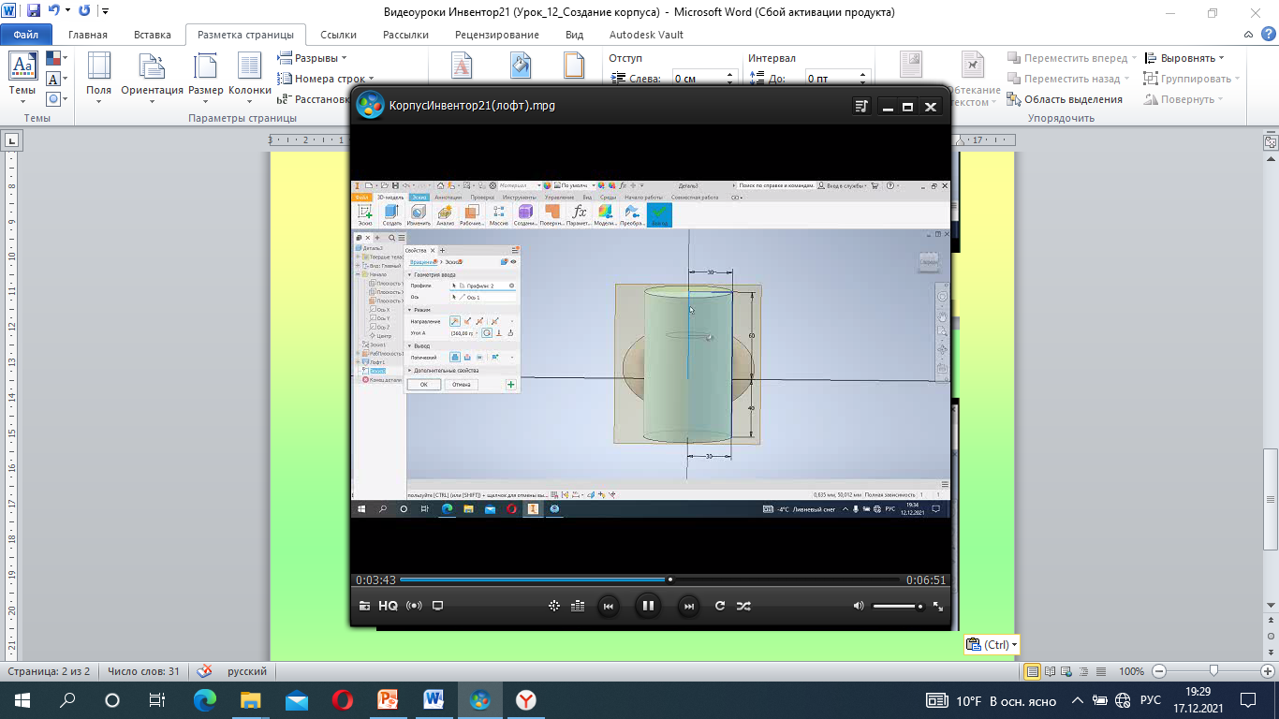Click the page borders icon in the ribbon

point(574,66)
